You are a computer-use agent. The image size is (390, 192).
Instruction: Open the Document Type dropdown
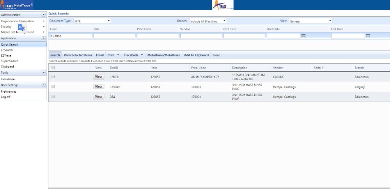(x=92, y=21)
